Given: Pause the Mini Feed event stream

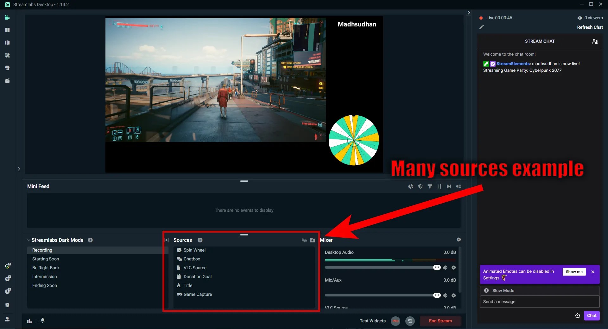Looking at the screenshot, I should click(x=439, y=186).
